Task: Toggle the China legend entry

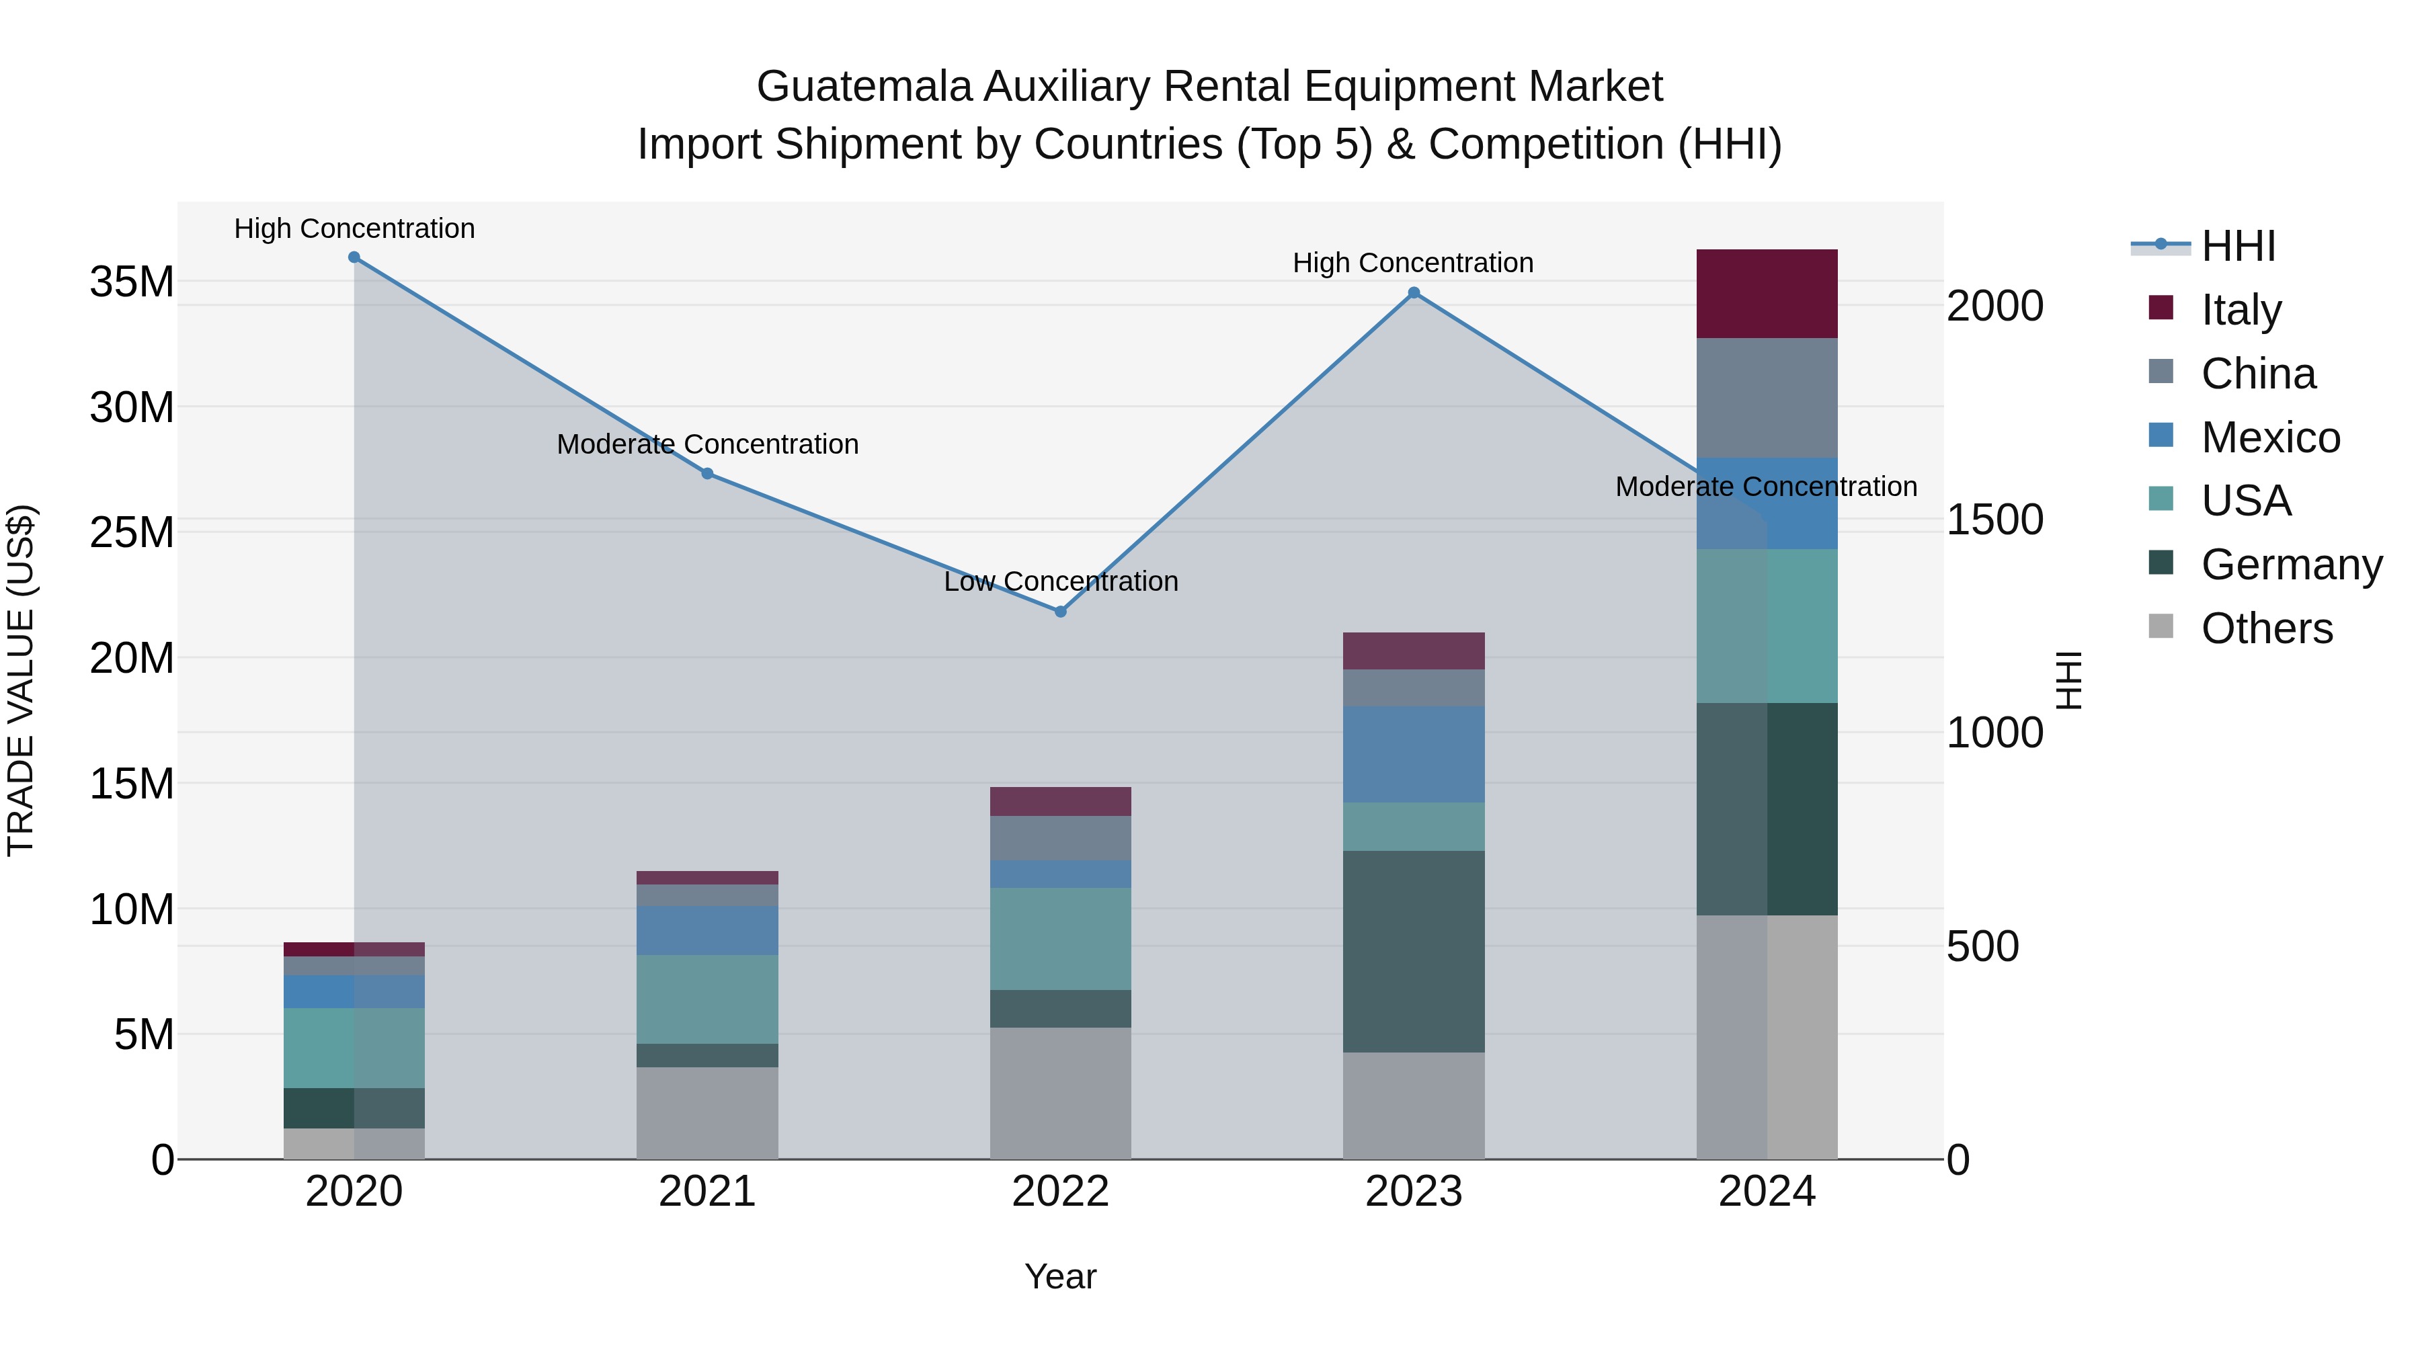Action: (2232, 373)
